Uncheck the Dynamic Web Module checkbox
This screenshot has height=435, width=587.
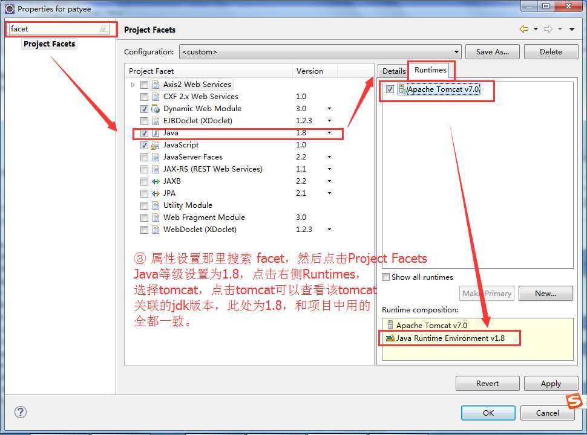pos(144,109)
